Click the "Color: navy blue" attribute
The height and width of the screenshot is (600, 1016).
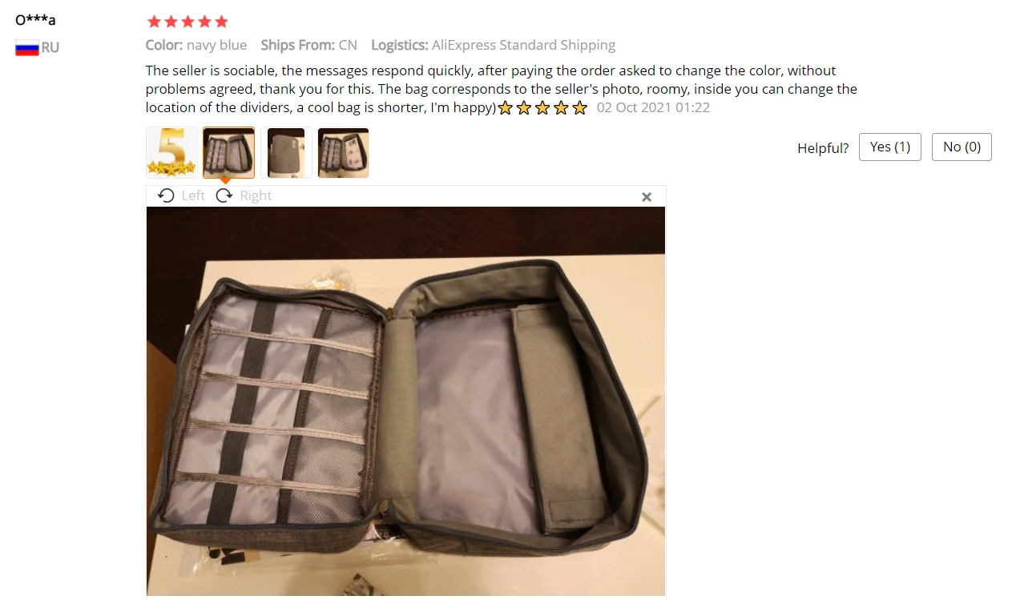(x=196, y=45)
